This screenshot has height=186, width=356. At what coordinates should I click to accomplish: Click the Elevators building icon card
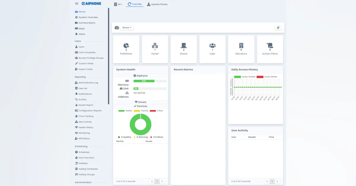241,49
